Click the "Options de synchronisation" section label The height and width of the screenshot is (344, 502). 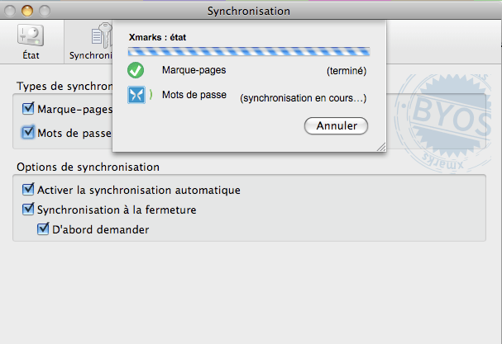(88, 167)
